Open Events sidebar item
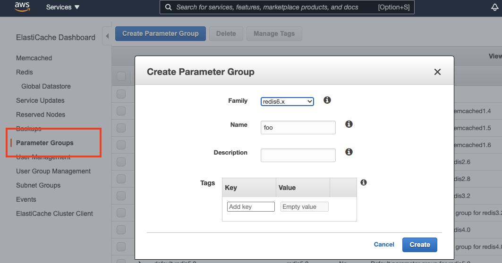 pos(26,199)
